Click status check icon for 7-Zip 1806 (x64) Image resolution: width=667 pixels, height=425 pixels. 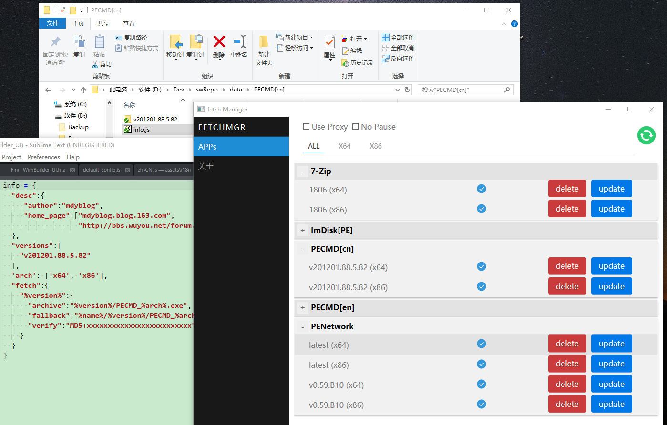click(x=482, y=189)
